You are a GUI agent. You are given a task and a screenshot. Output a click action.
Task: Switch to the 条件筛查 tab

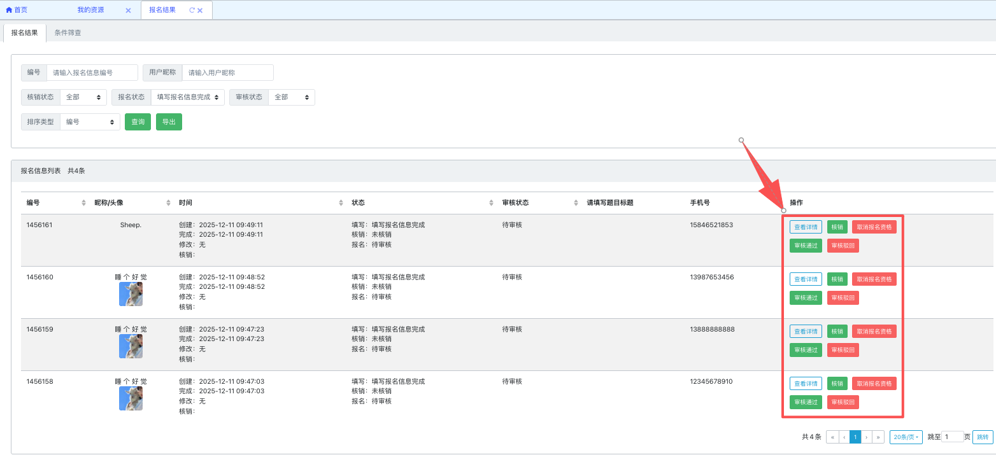(x=68, y=32)
